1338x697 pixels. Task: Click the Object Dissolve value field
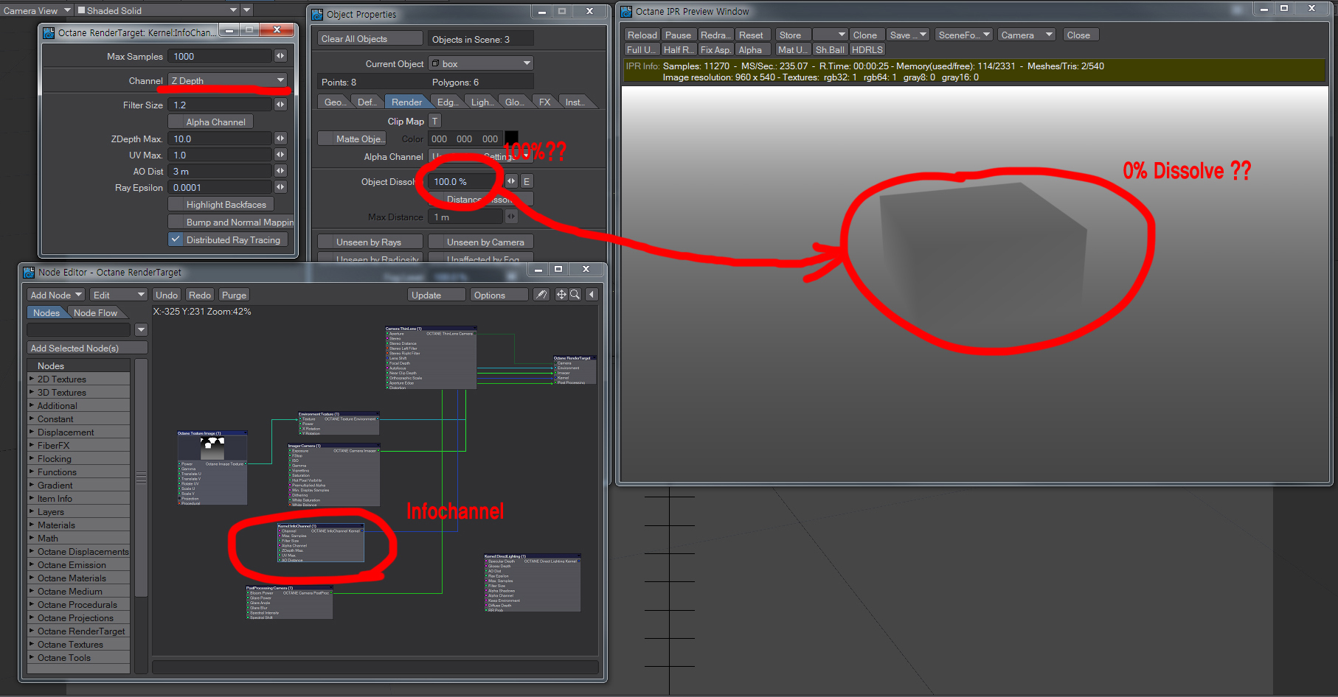[x=466, y=181]
